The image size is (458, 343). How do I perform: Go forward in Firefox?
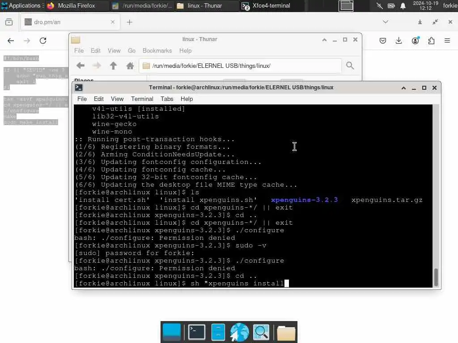coord(27,41)
